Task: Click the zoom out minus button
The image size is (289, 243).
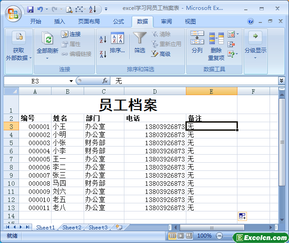Action: pyautogui.click(x=219, y=236)
